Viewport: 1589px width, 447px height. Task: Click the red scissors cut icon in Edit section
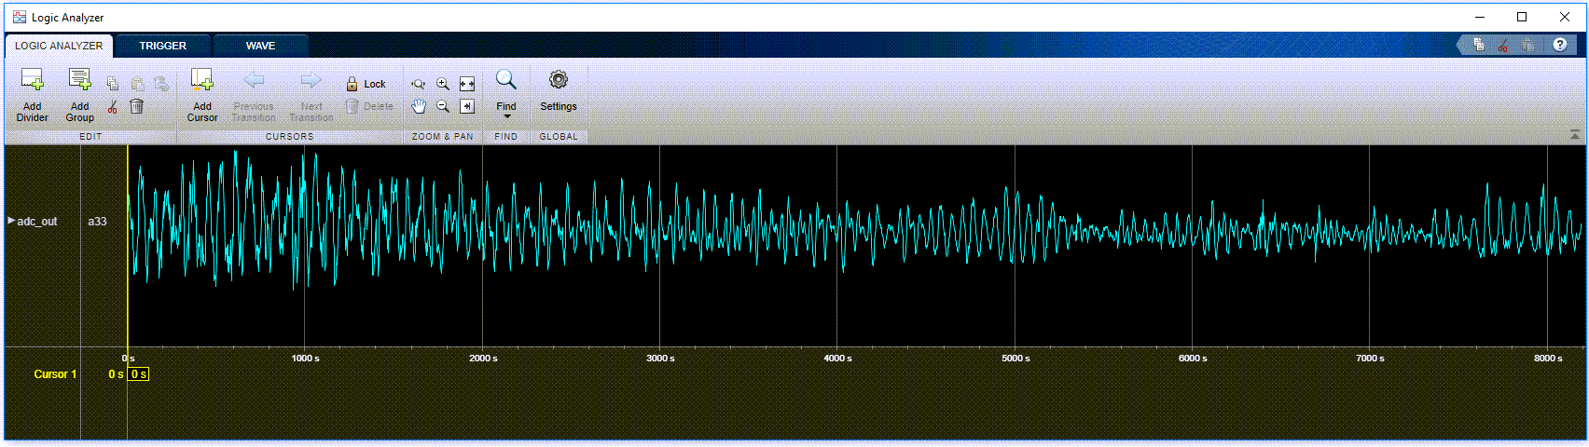pos(113,107)
